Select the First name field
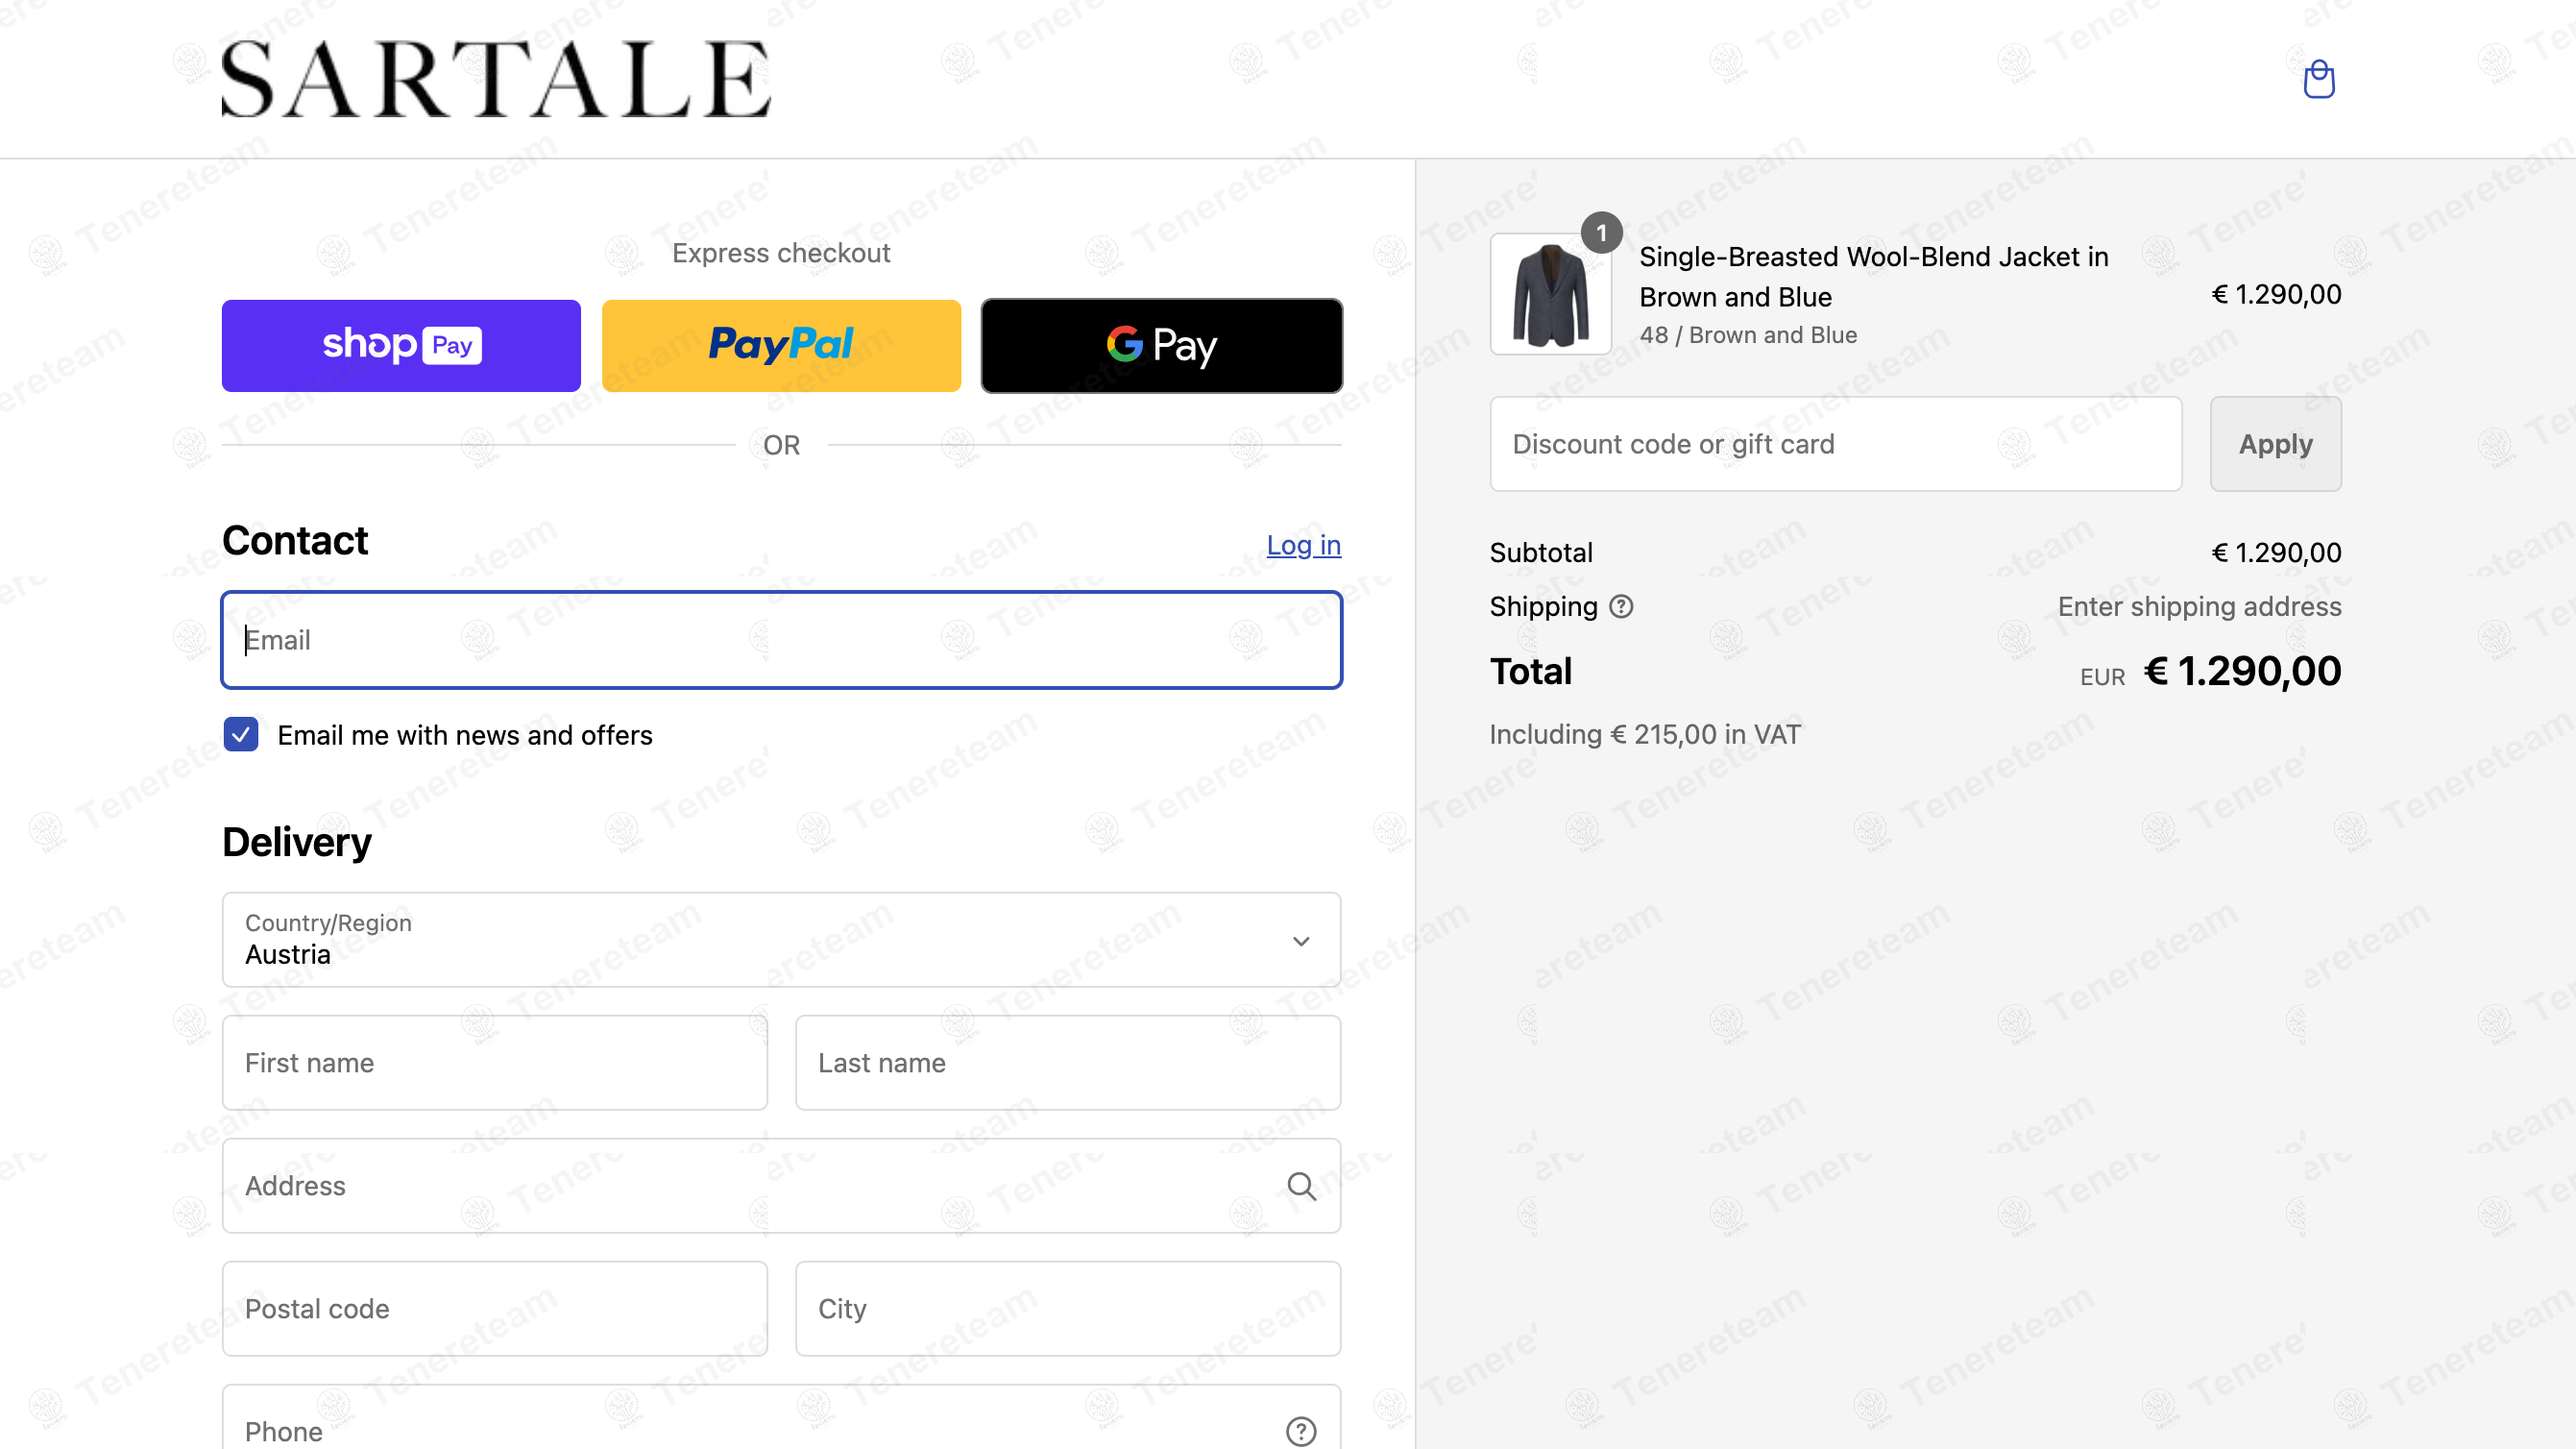Image resolution: width=2576 pixels, height=1449 pixels. (x=495, y=1063)
